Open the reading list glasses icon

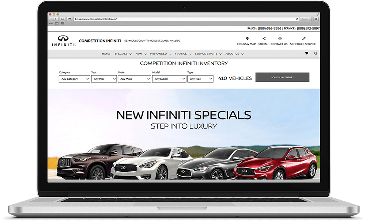point(51,23)
